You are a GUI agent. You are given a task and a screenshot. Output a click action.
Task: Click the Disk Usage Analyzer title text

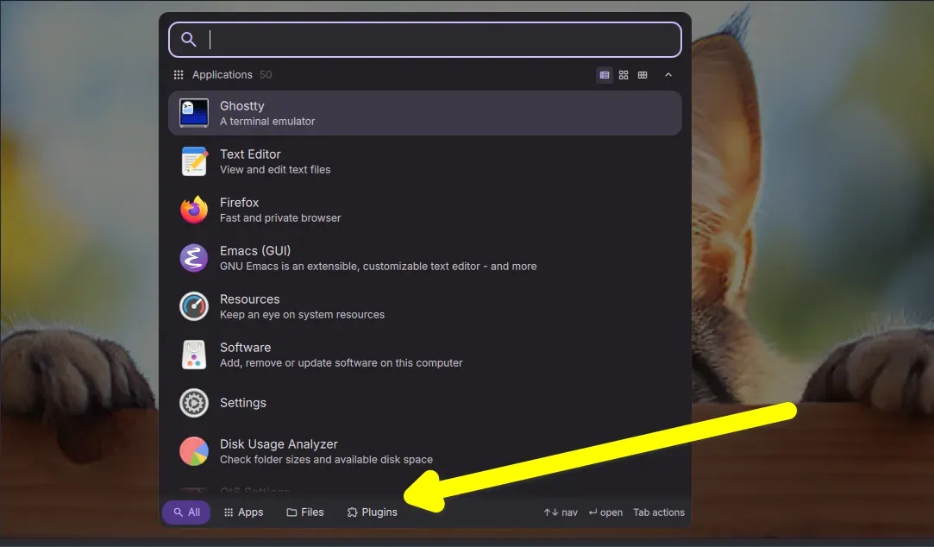coord(279,444)
